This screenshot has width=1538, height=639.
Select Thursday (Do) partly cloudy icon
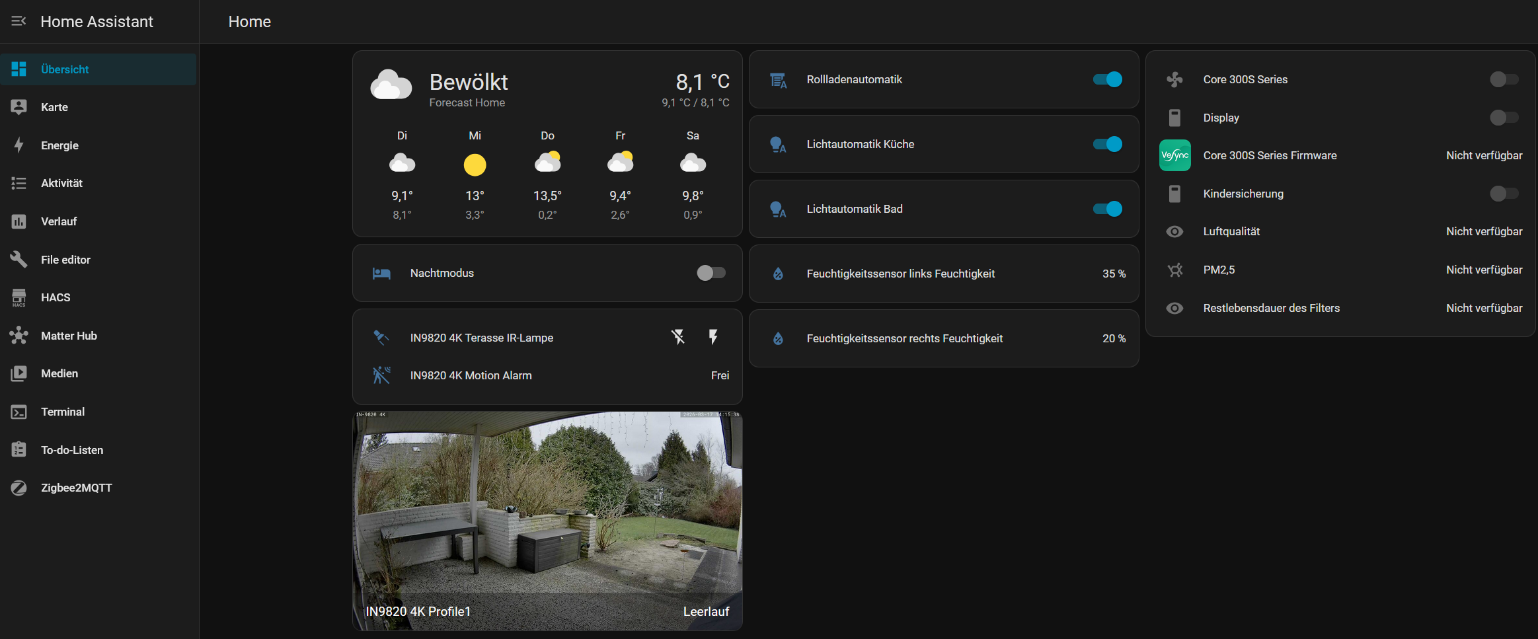pos(547,162)
